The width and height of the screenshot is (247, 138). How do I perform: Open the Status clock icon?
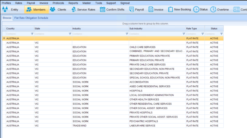click(196, 9)
